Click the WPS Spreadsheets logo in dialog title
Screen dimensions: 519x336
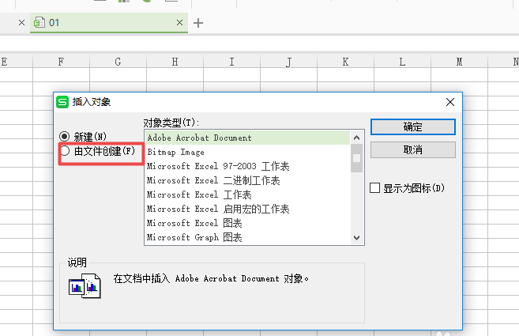62,102
